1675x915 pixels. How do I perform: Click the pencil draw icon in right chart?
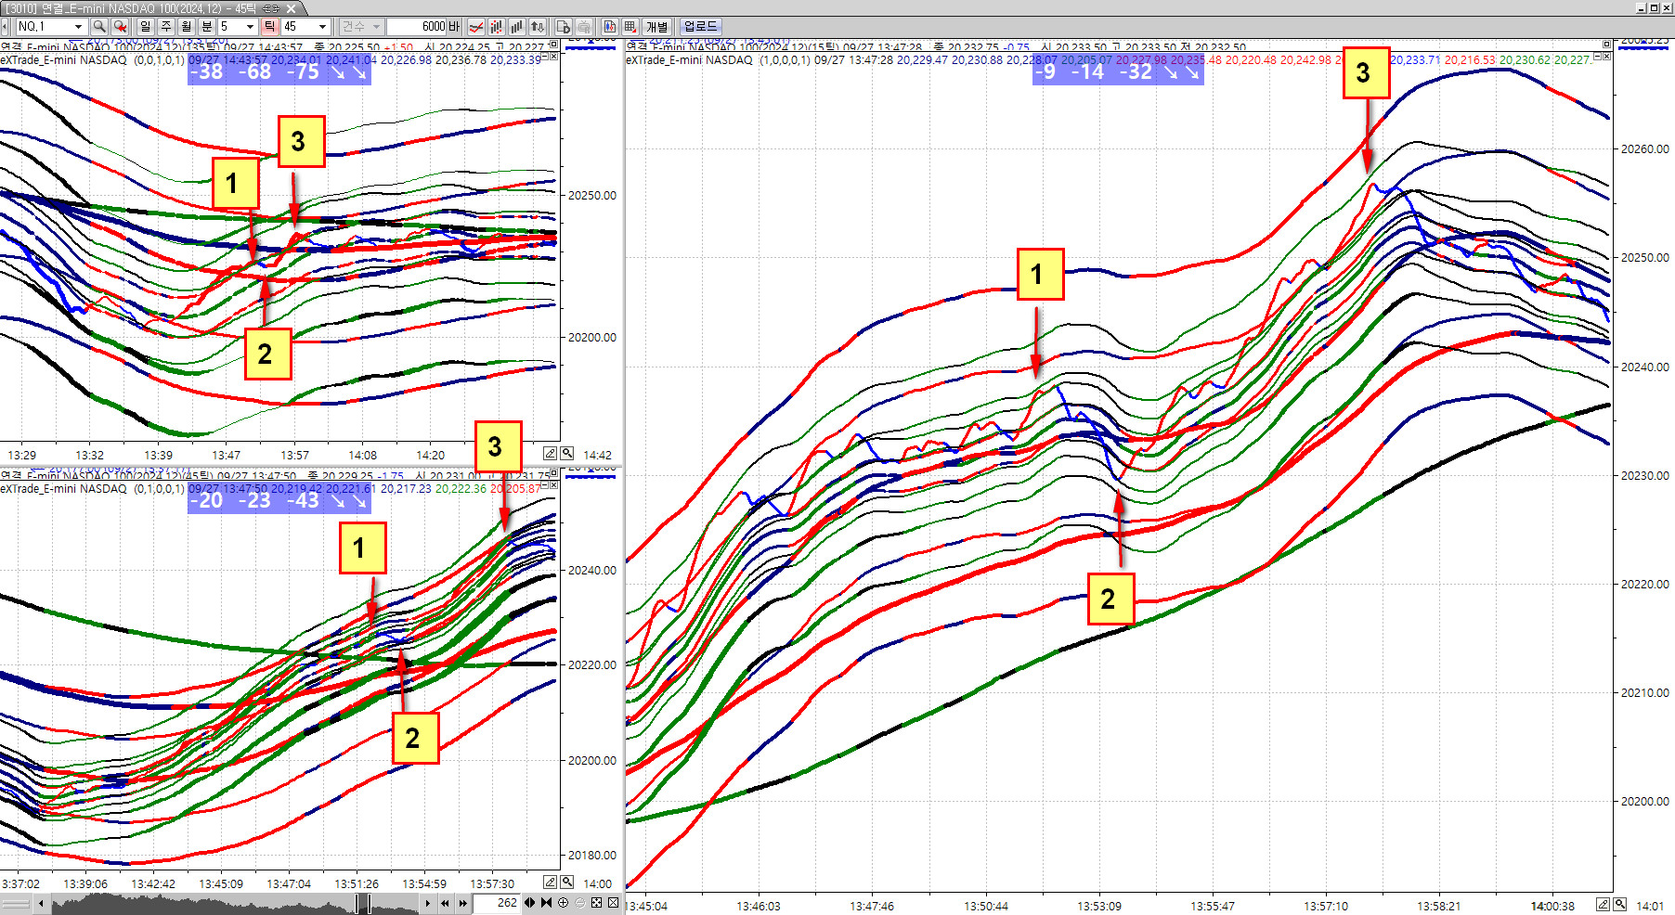coord(1603,905)
